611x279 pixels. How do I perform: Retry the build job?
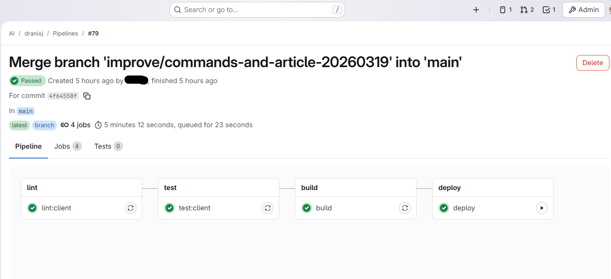pos(405,208)
